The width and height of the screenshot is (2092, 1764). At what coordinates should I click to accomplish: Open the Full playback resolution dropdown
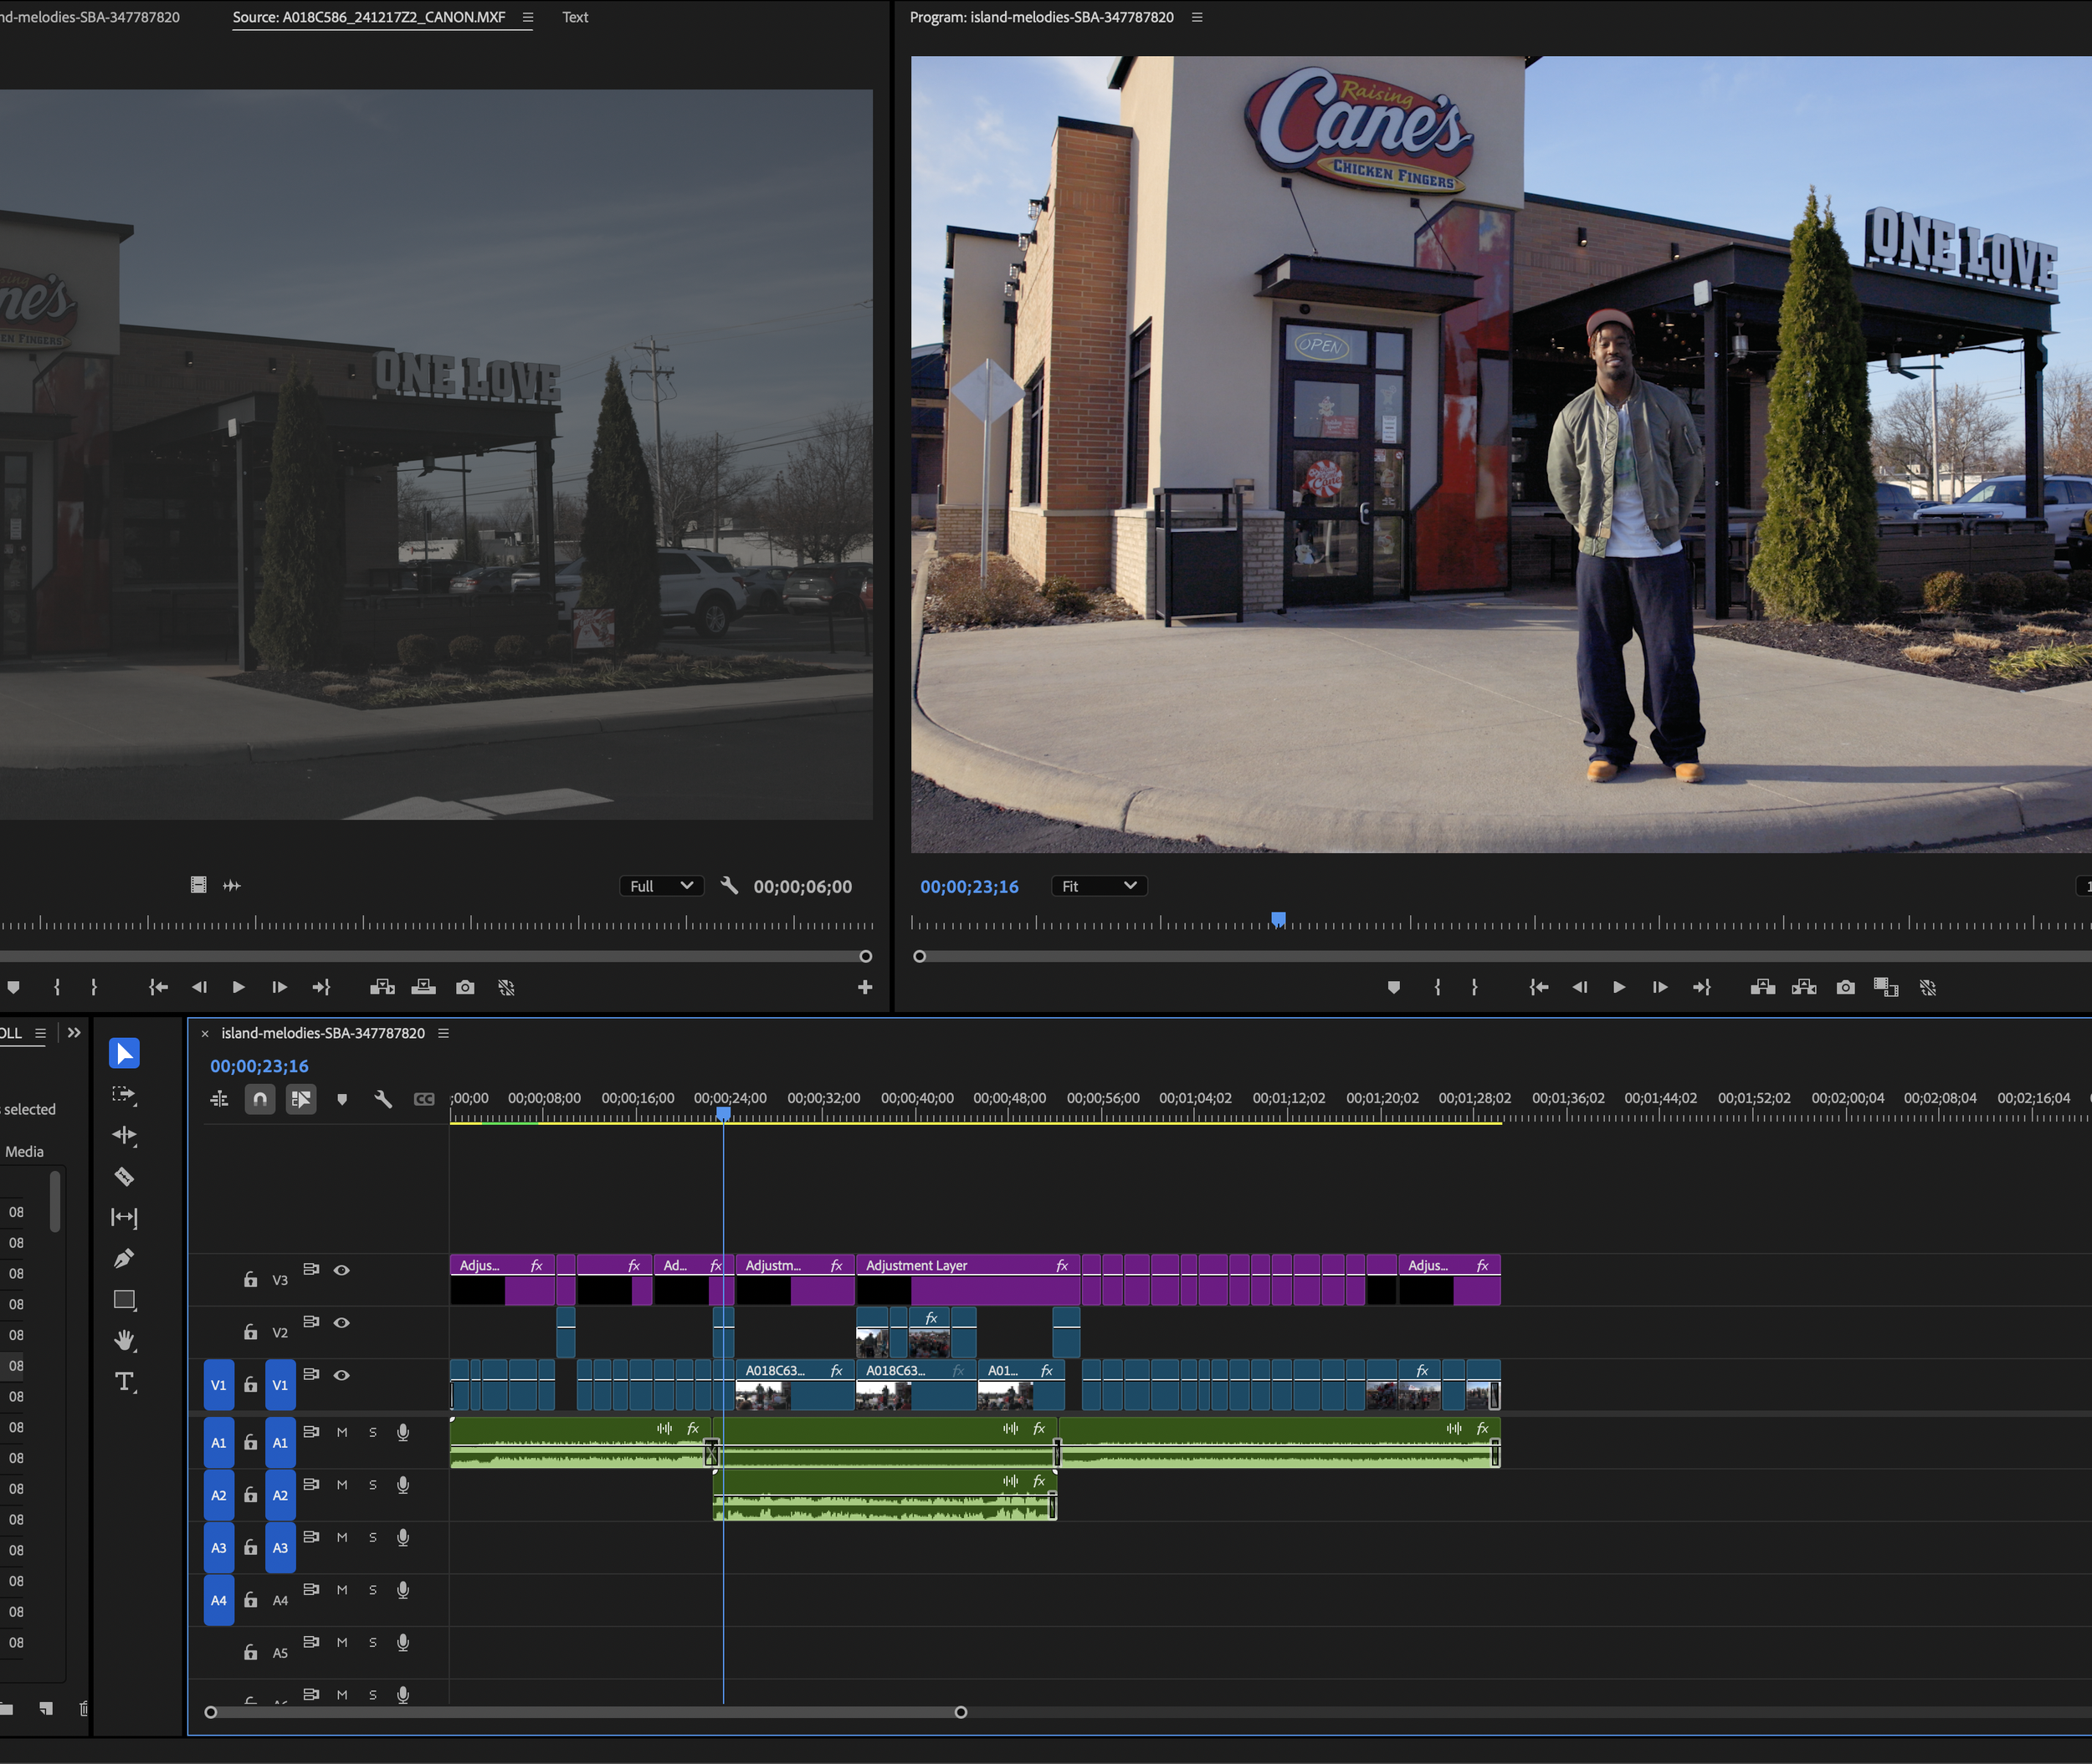661,886
